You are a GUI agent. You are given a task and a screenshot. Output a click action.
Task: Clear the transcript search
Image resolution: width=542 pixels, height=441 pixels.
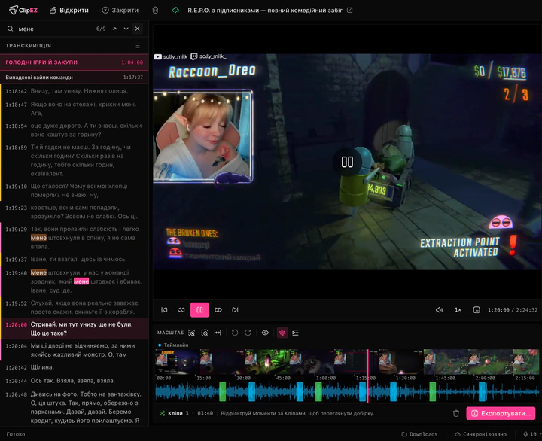coord(137,29)
